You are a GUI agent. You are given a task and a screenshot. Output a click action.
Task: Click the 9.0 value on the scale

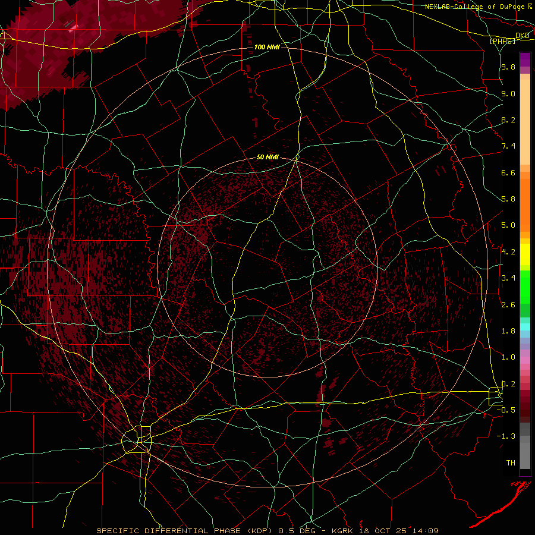508,93
